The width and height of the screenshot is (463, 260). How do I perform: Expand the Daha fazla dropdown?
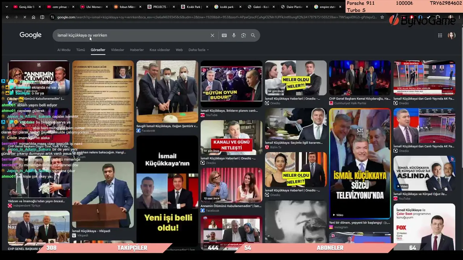point(199,50)
